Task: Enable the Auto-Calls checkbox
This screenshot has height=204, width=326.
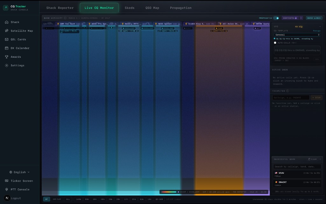Action: point(275,43)
